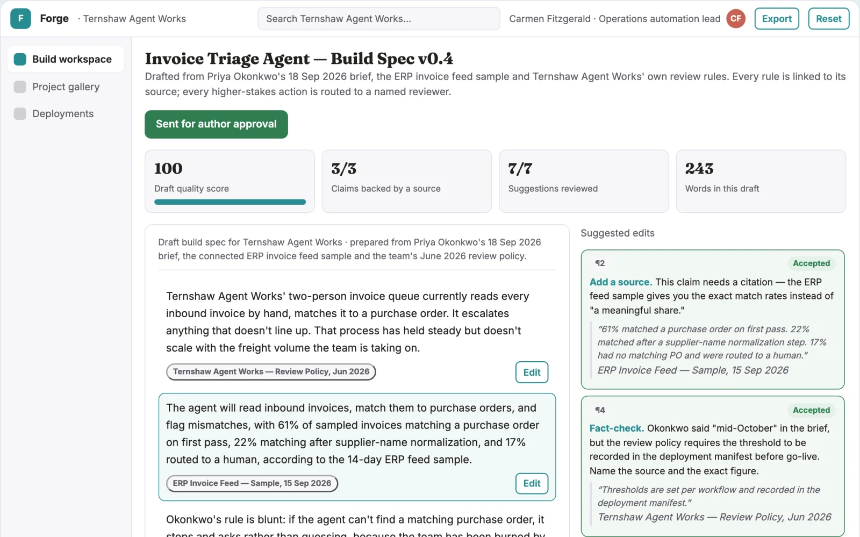The width and height of the screenshot is (860, 537).
Task: Click the Accepted badge on ¶2 suggestion
Action: pyautogui.click(x=811, y=263)
